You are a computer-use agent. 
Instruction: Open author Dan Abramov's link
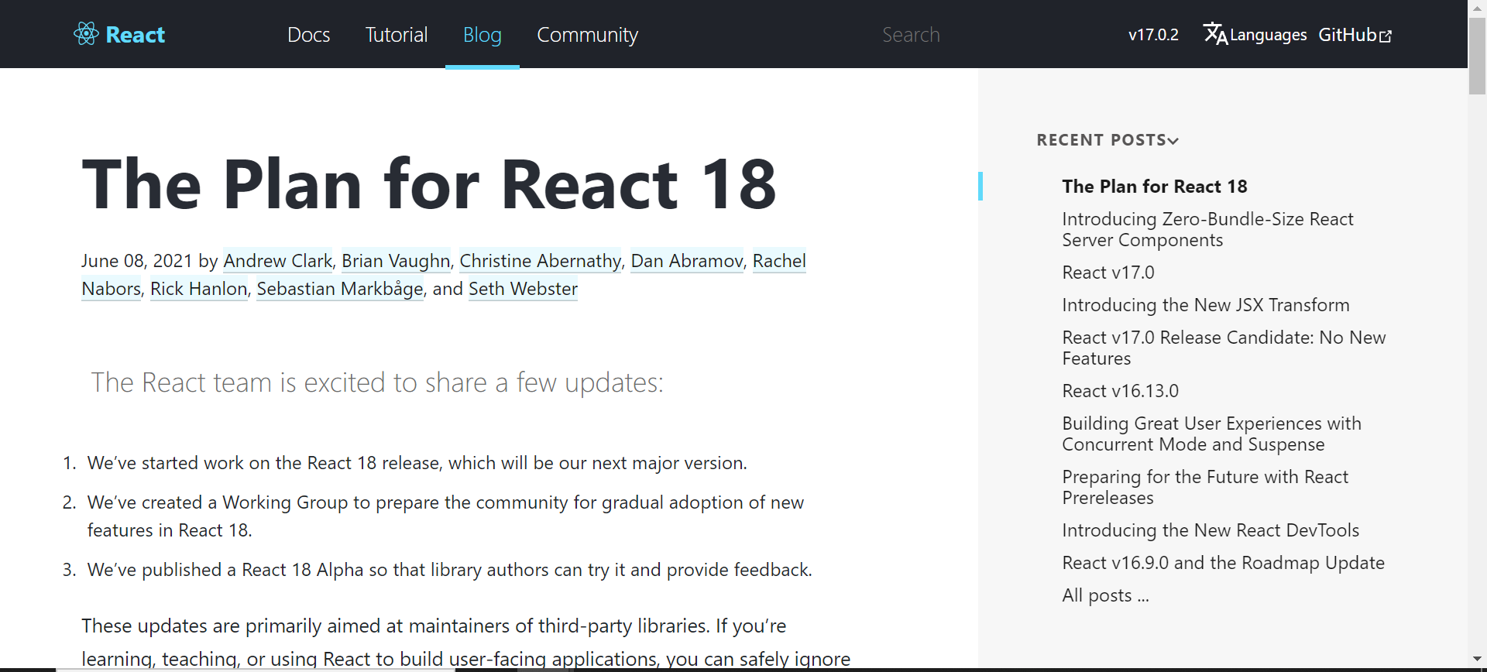point(687,261)
